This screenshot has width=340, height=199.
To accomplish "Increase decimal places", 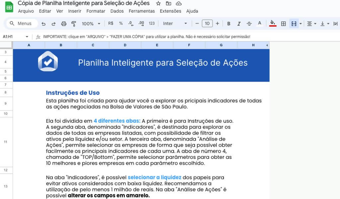I will click(x=141, y=24).
